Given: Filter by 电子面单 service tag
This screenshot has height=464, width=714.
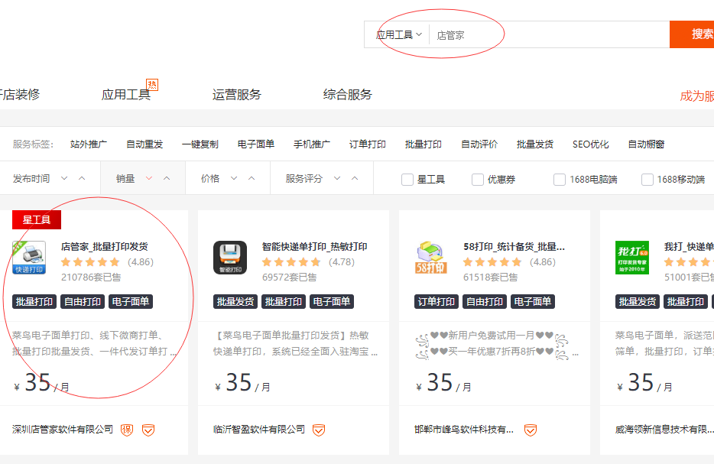Looking at the screenshot, I should 256,144.
